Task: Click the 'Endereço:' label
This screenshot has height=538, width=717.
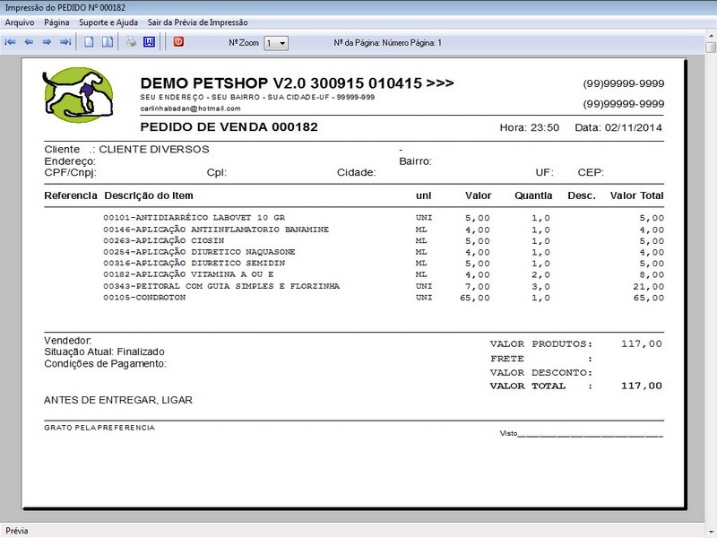Action: coord(70,161)
